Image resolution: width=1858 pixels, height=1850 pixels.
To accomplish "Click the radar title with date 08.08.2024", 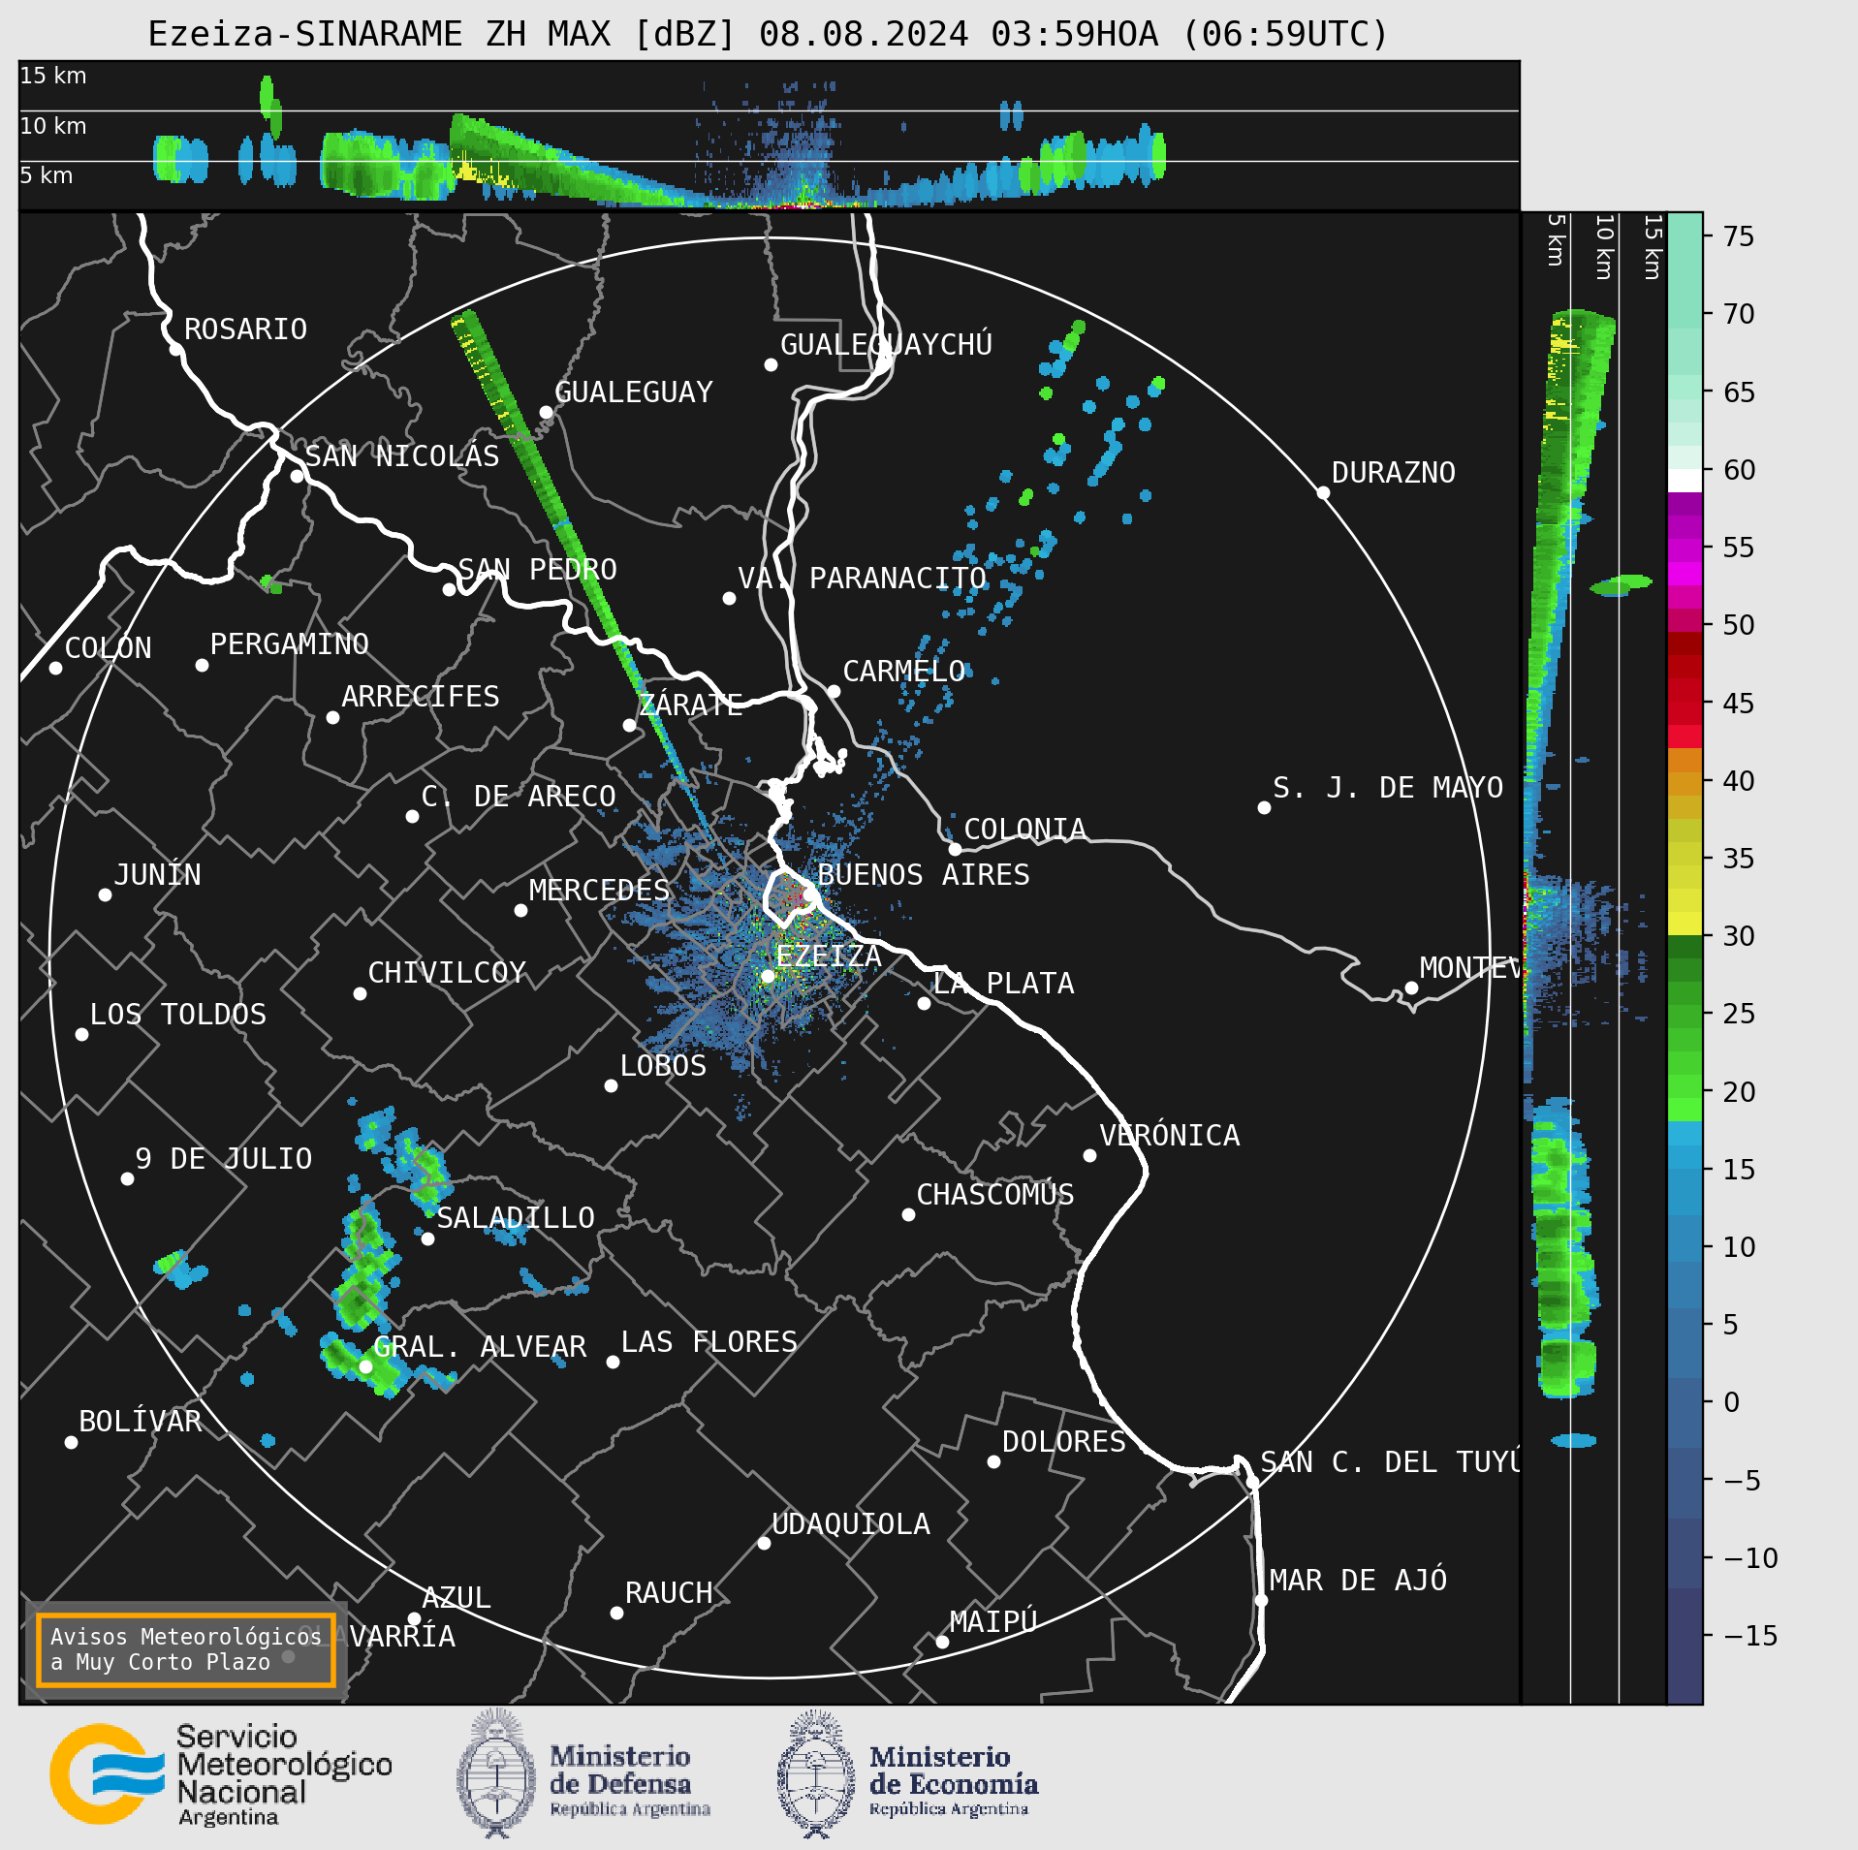I will point(769,34).
